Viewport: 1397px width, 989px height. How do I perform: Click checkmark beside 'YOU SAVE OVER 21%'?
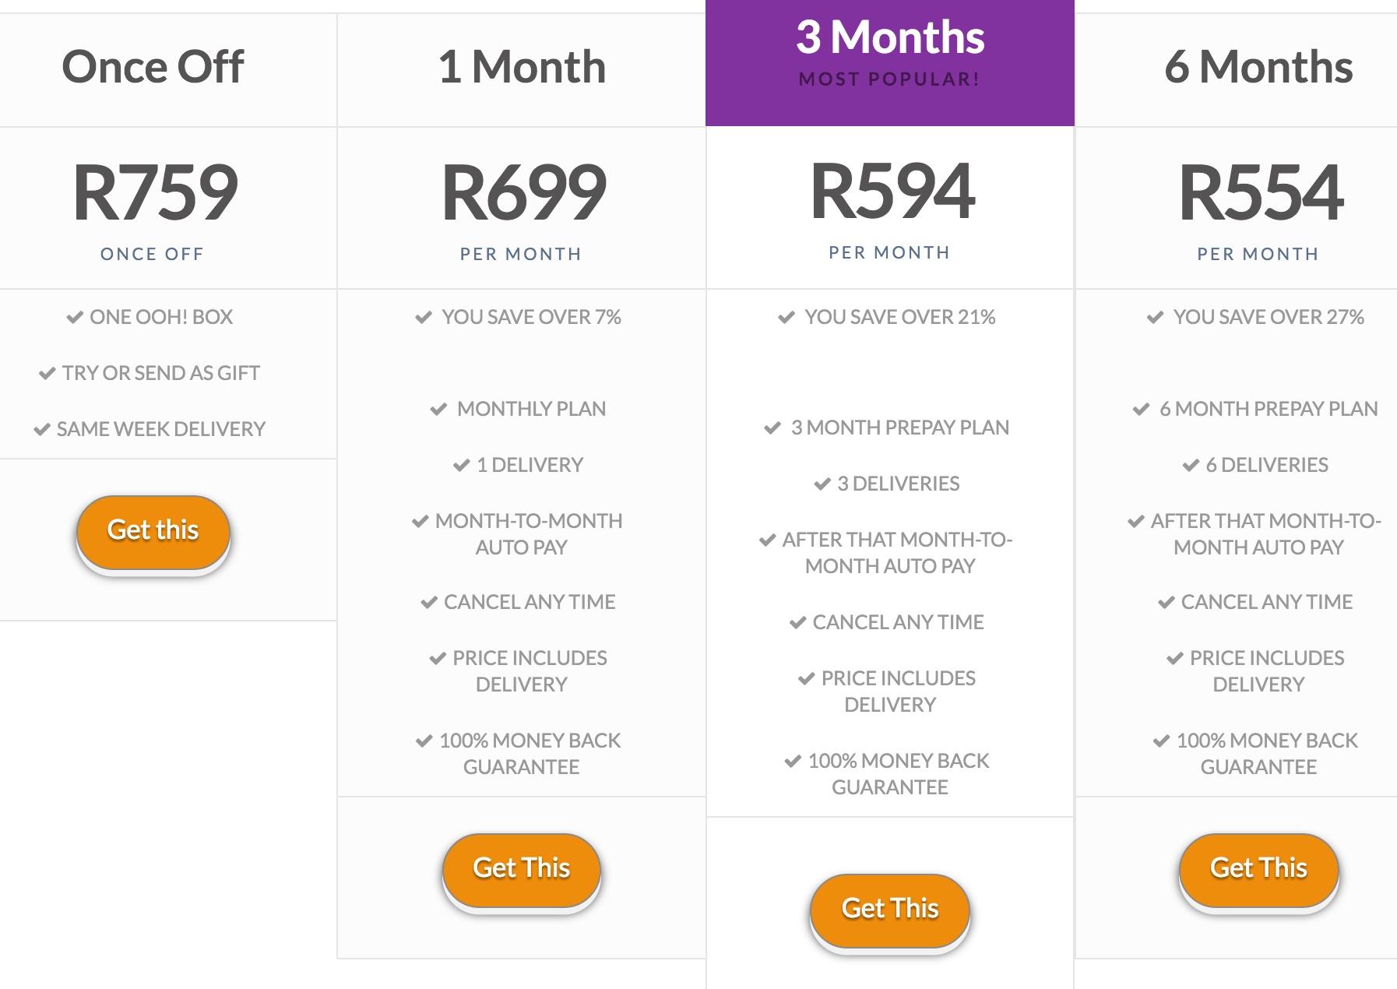[786, 317]
